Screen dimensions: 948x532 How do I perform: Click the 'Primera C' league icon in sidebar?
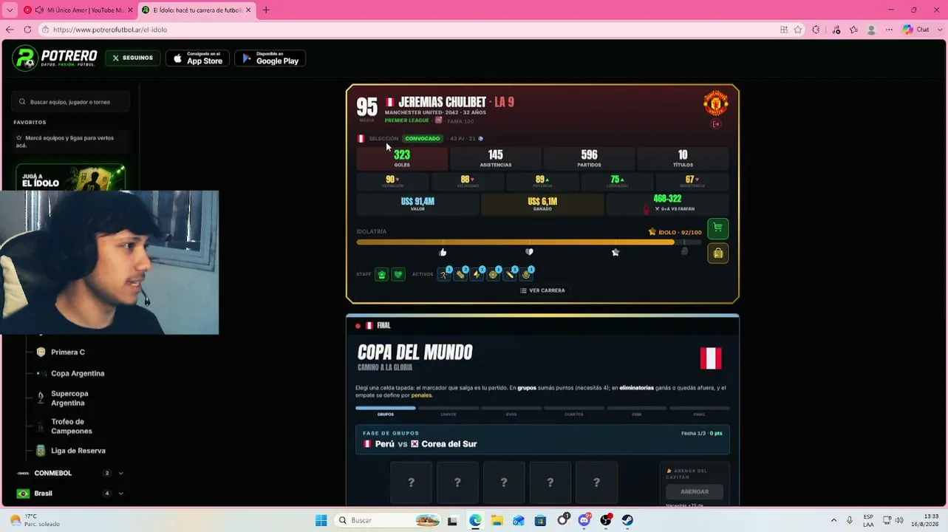click(41, 352)
